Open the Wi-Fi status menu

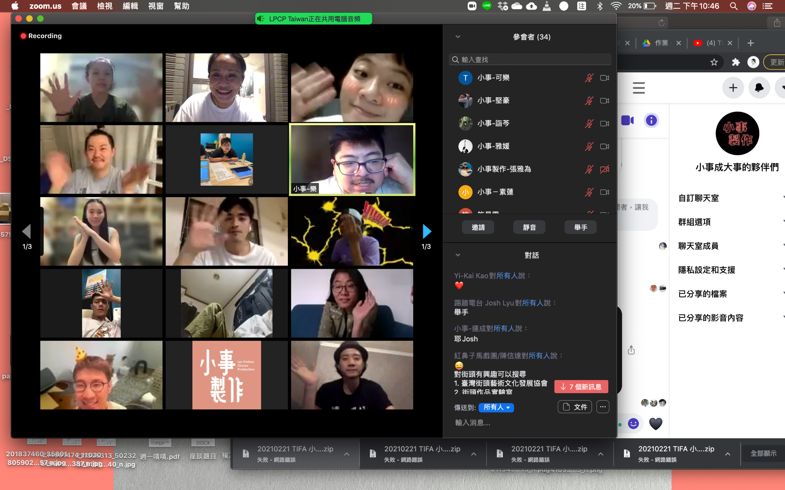click(616, 6)
